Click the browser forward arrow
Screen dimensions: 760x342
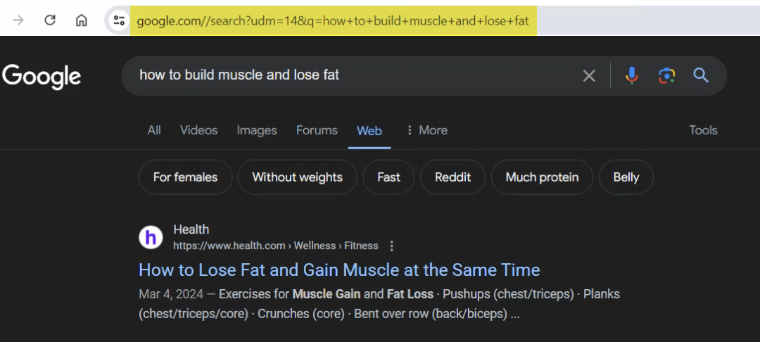(x=18, y=20)
